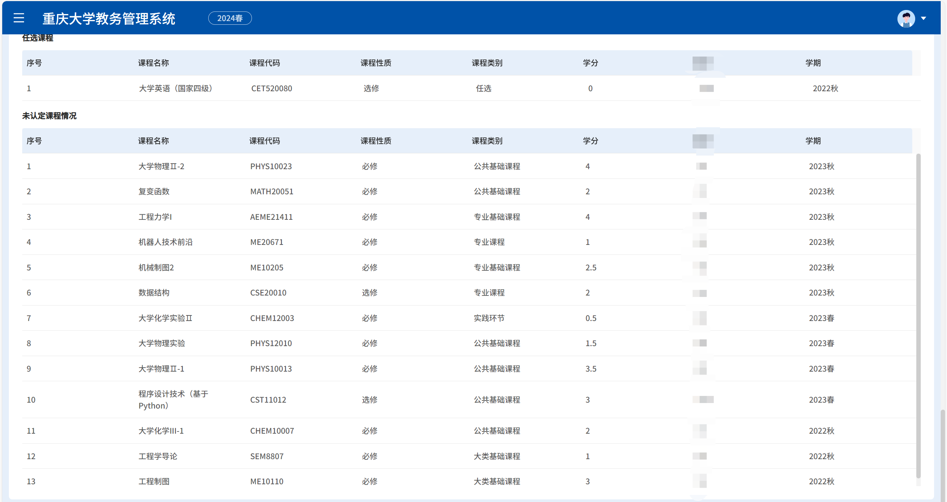Click 课程代码 header in 未认定课程 table
This screenshot has width=947, height=502.
(x=264, y=141)
